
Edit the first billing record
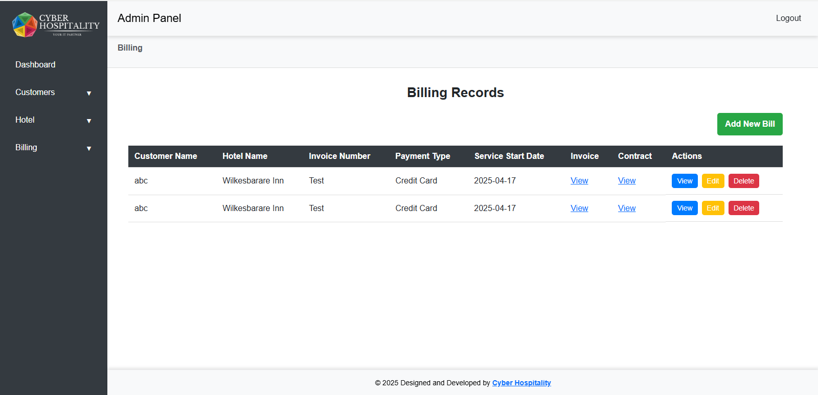(713, 181)
